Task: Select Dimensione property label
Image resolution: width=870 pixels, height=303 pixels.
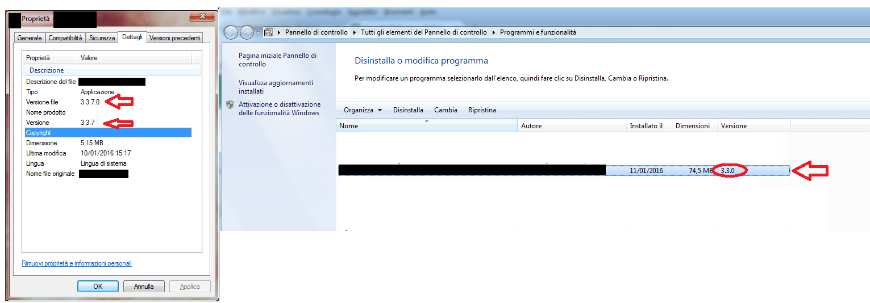Action: (x=41, y=143)
